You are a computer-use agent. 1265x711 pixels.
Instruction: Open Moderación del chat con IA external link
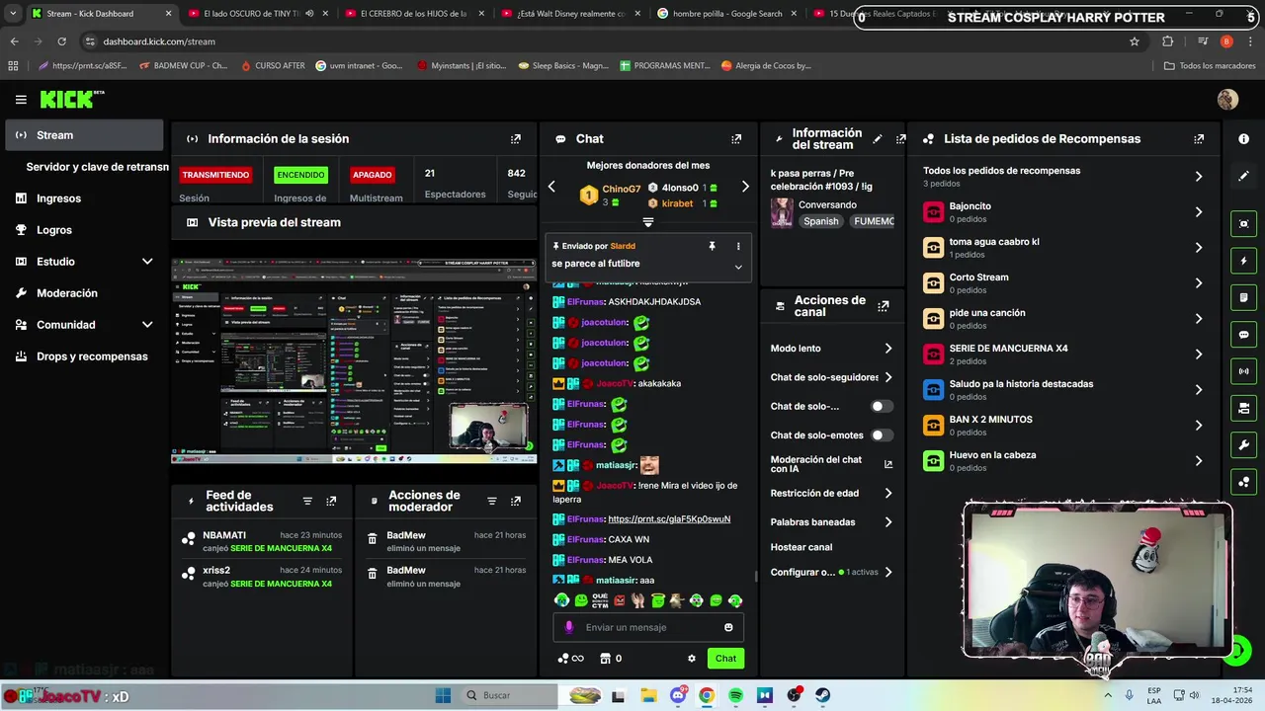887,464
